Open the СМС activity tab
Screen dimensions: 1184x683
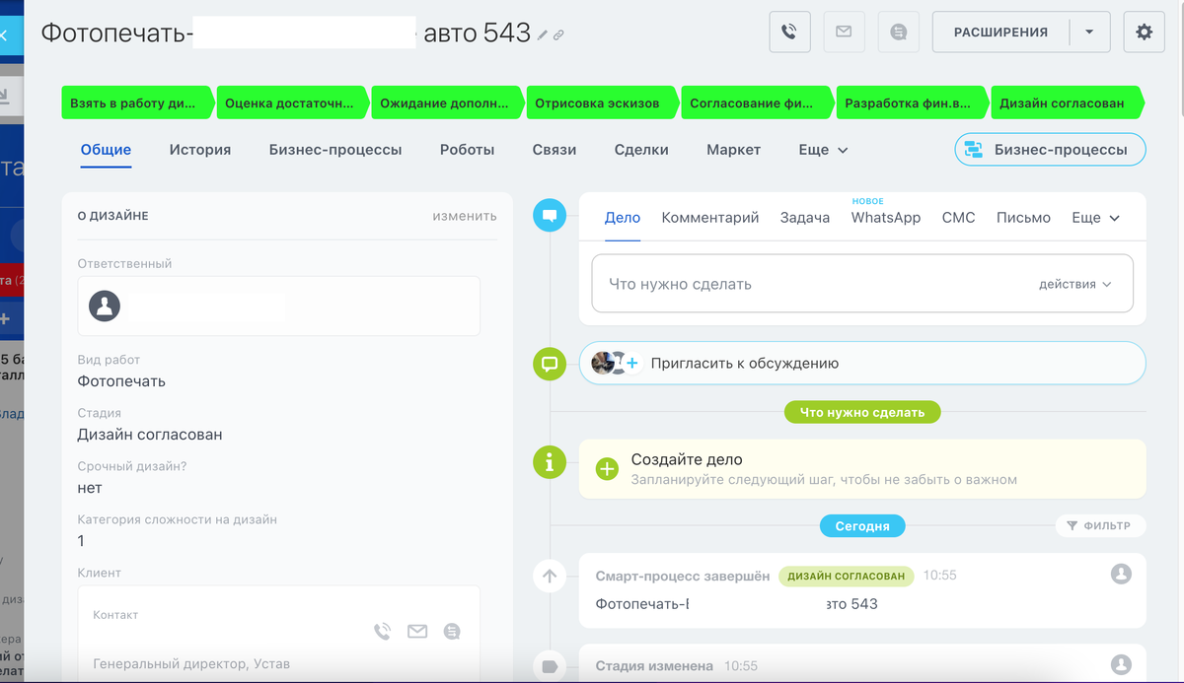coord(958,218)
